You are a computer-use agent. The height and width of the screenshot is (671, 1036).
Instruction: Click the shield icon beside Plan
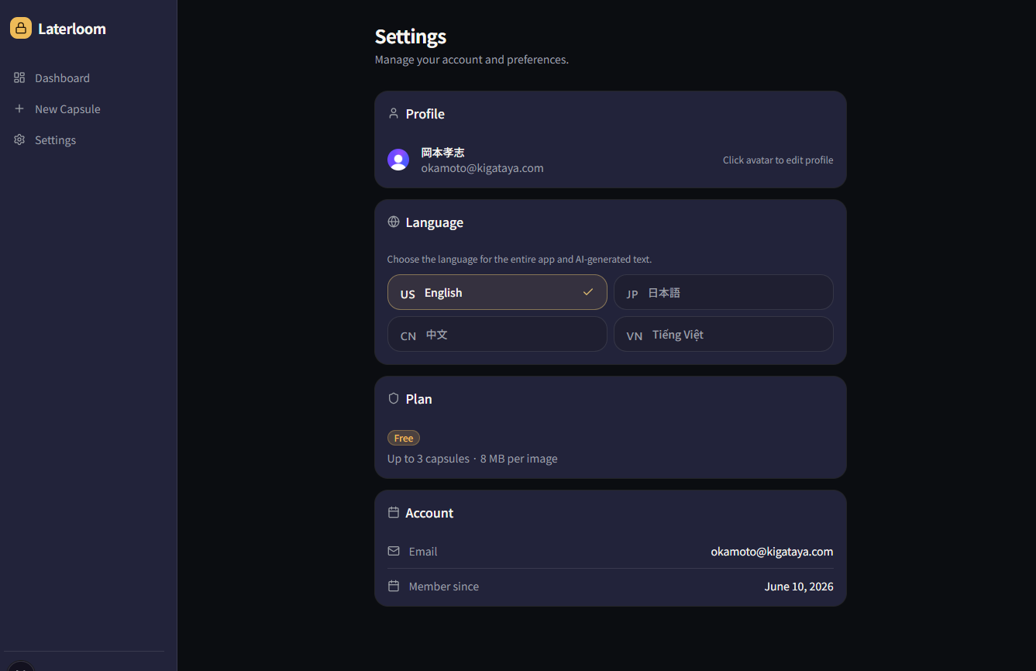pyautogui.click(x=394, y=398)
